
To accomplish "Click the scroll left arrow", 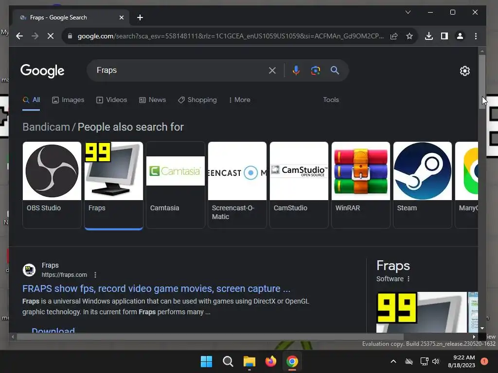I will coord(13,337).
